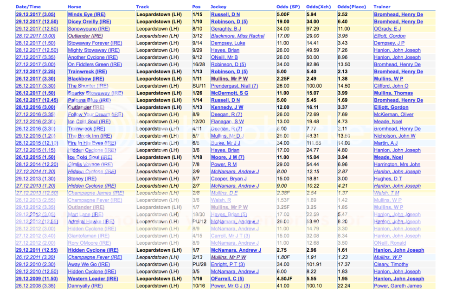
Task: Click the Trainer column header
Action: tap(382, 7)
